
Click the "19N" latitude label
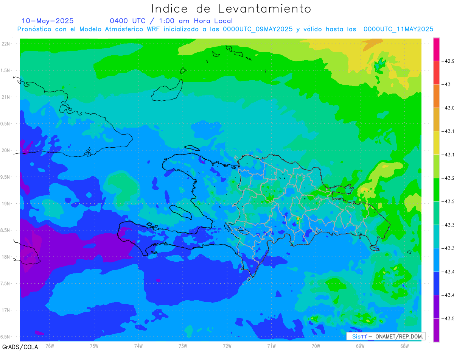5,204
